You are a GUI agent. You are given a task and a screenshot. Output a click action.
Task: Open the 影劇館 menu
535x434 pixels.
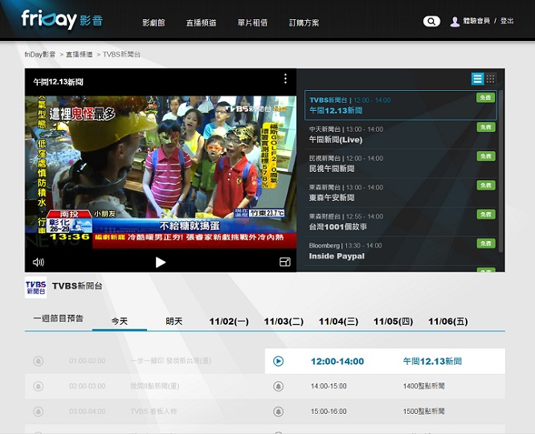click(x=153, y=23)
